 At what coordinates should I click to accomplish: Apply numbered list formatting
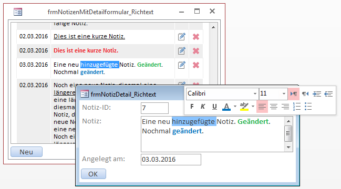click(297, 107)
